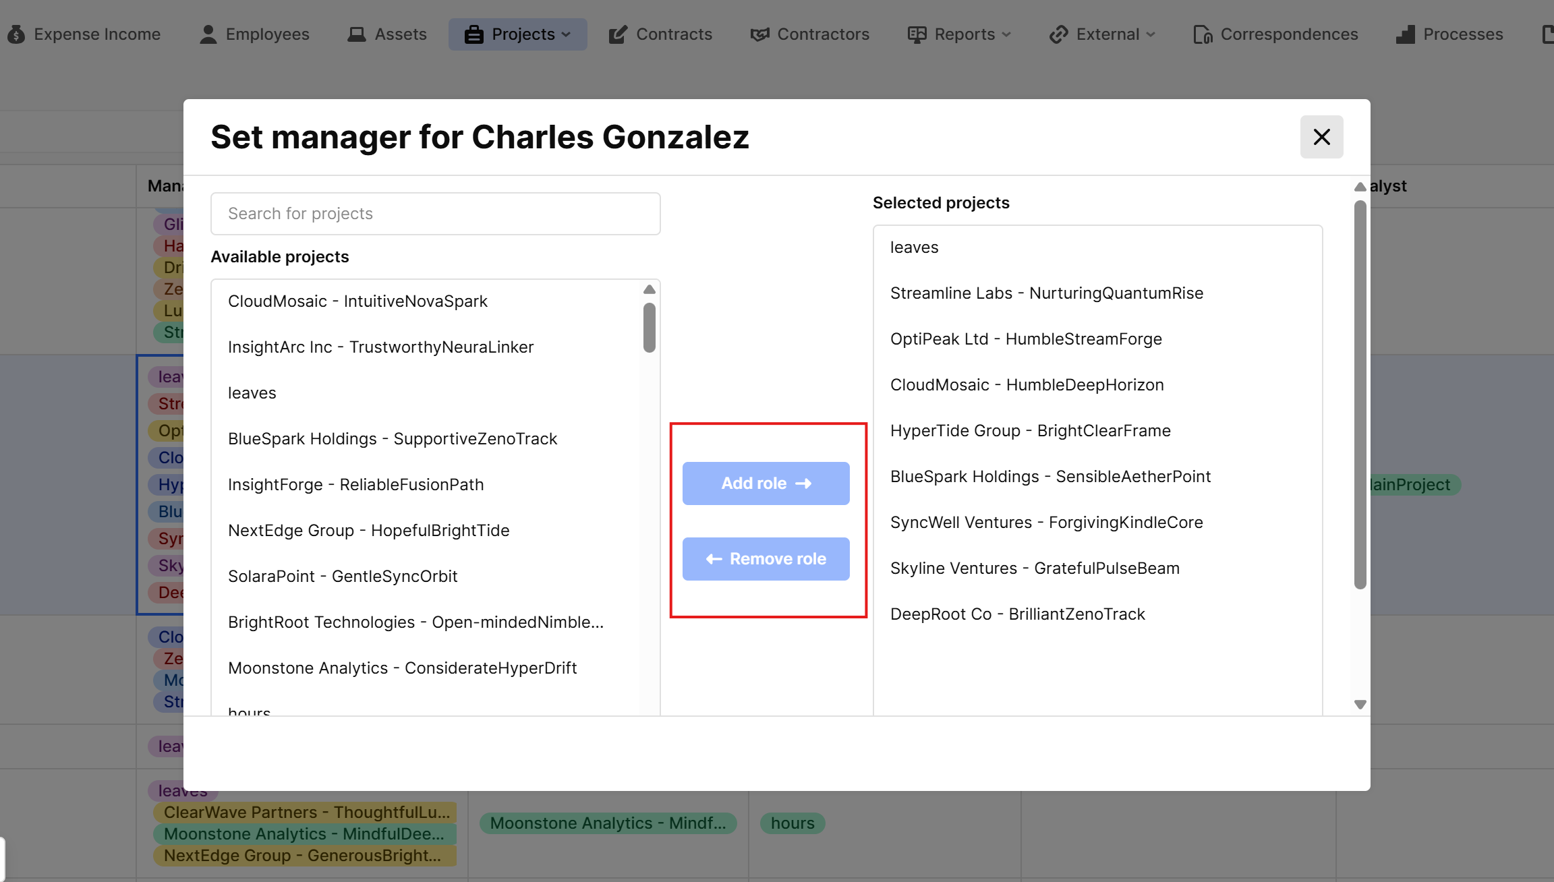Click the Correspondences file lock icon
Viewport: 1554px width, 882px height.
(1203, 34)
